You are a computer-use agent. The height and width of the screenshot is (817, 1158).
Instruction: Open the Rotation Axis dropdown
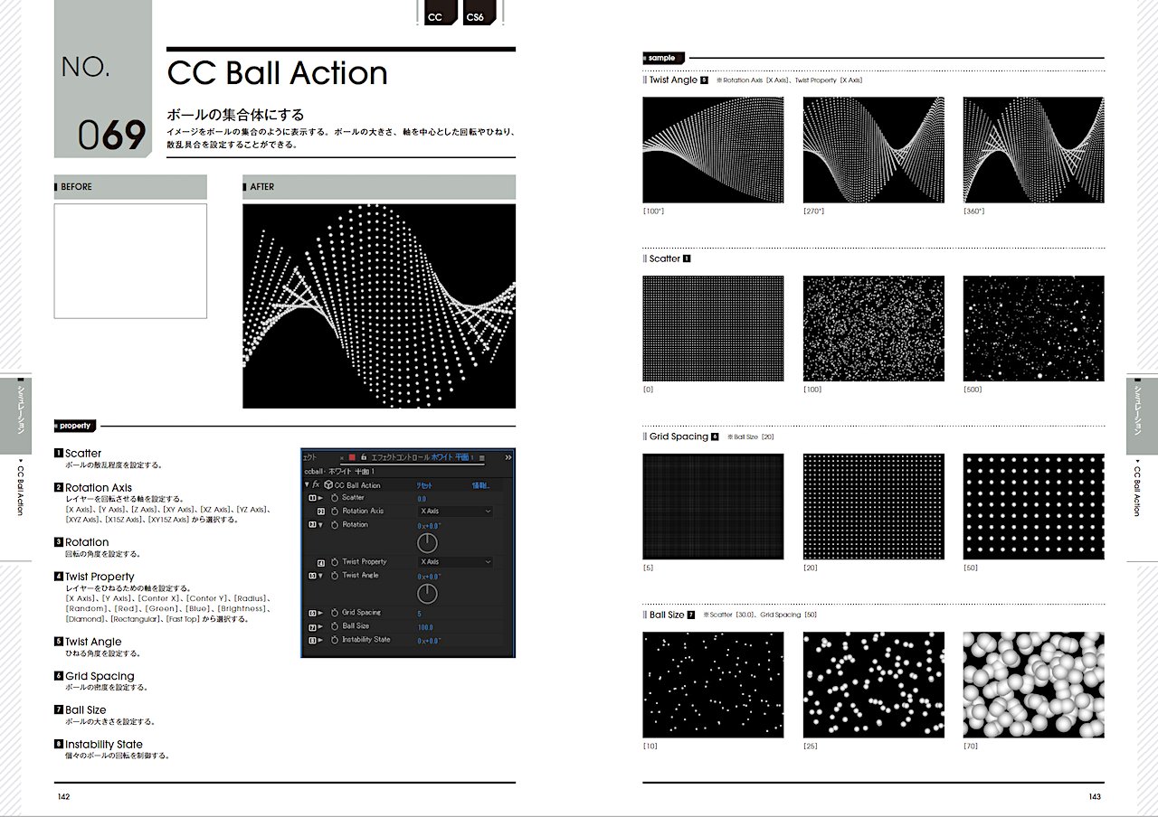coord(455,512)
